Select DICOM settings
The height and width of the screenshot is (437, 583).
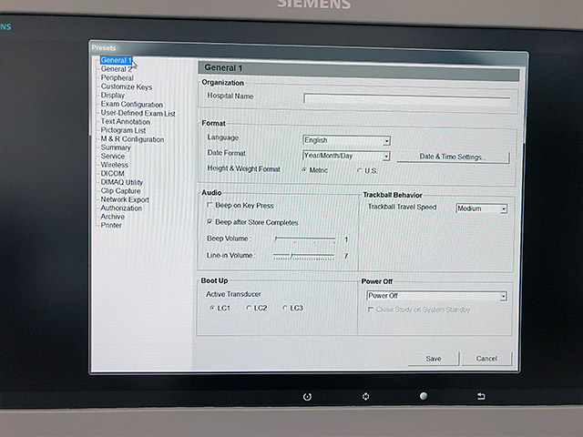[x=112, y=174]
